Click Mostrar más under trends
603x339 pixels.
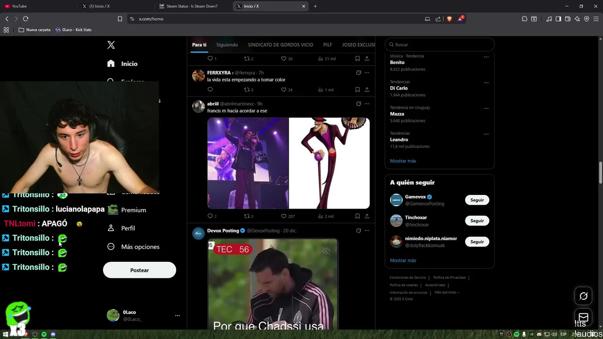pyautogui.click(x=403, y=161)
